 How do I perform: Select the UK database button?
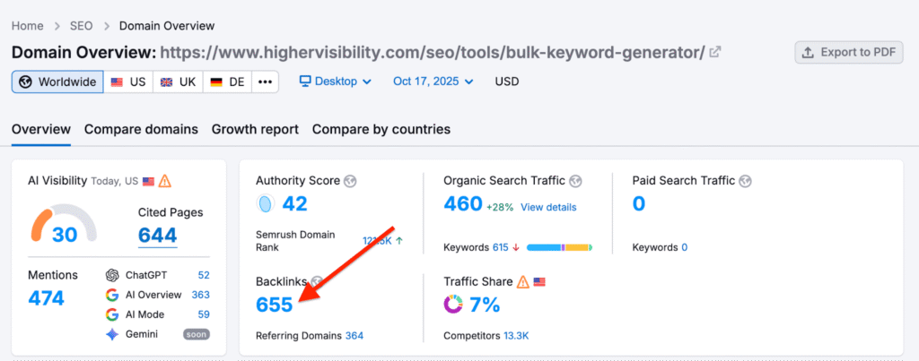click(179, 82)
